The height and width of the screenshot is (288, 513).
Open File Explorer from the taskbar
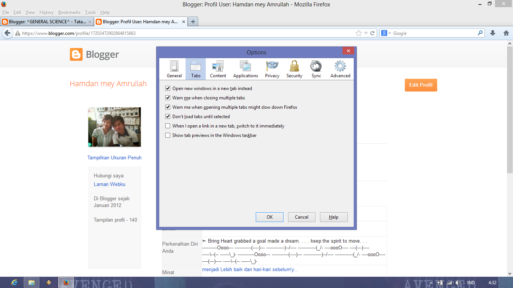32,282
